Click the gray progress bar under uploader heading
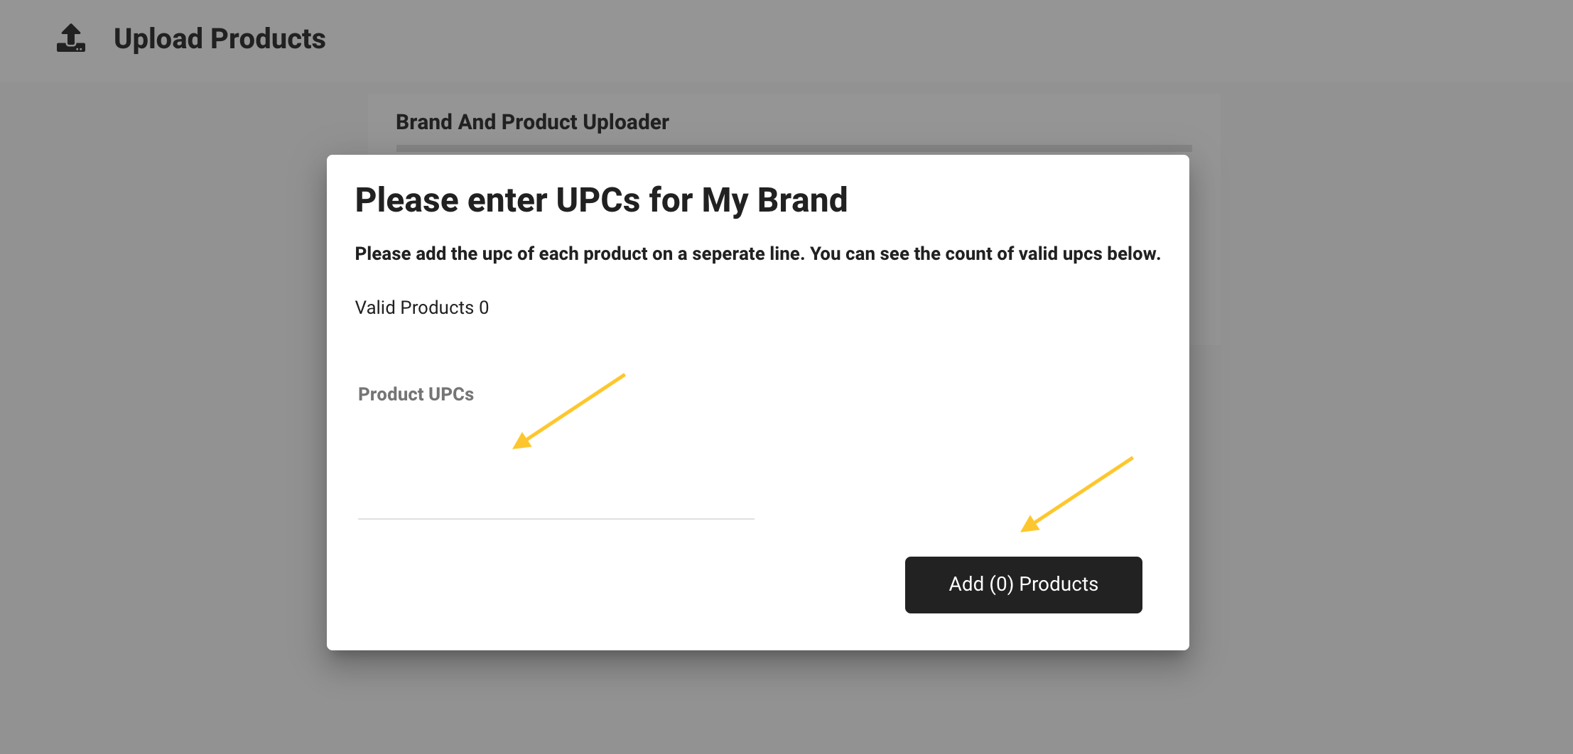 [x=794, y=148]
